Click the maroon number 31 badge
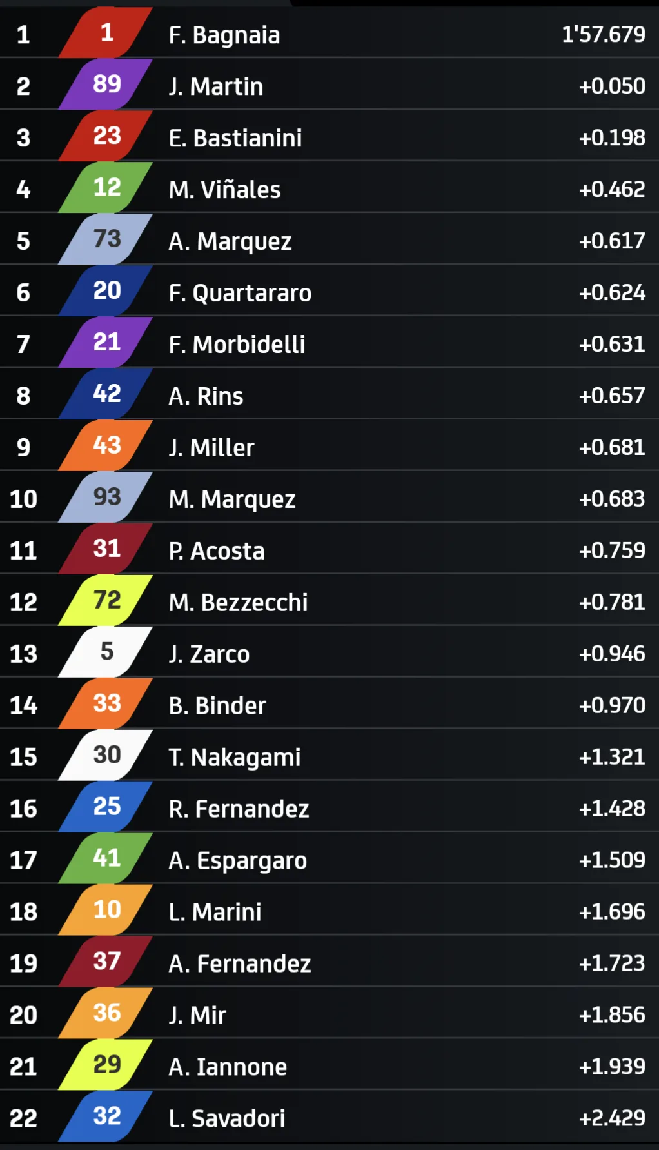The height and width of the screenshot is (1150, 659). 106,549
